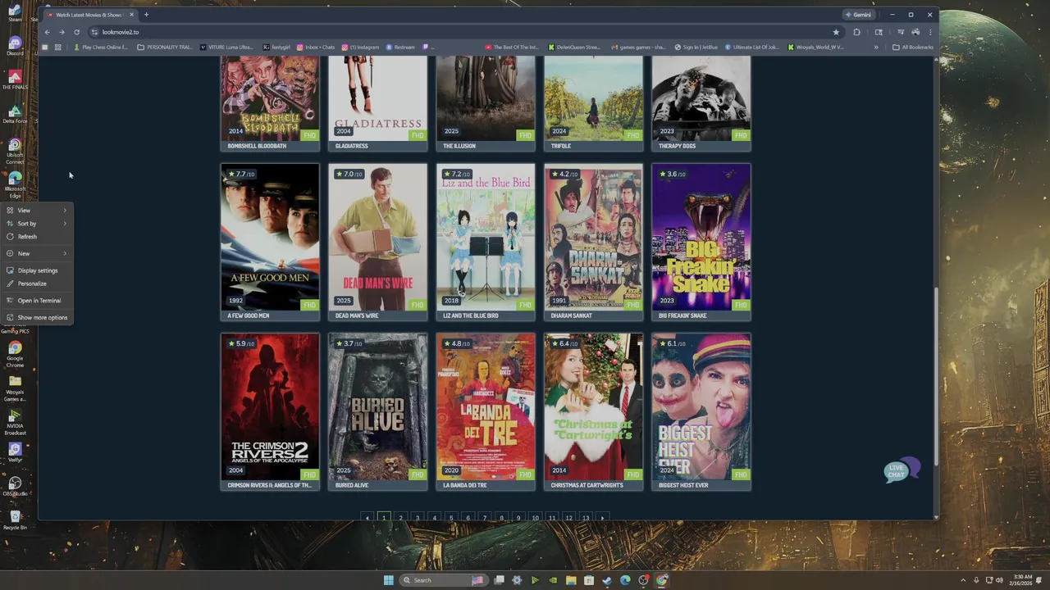Viewport: 1050px width, 590px height.
Task: Open Ubisoft Connect desktop icon
Action: point(15,152)
